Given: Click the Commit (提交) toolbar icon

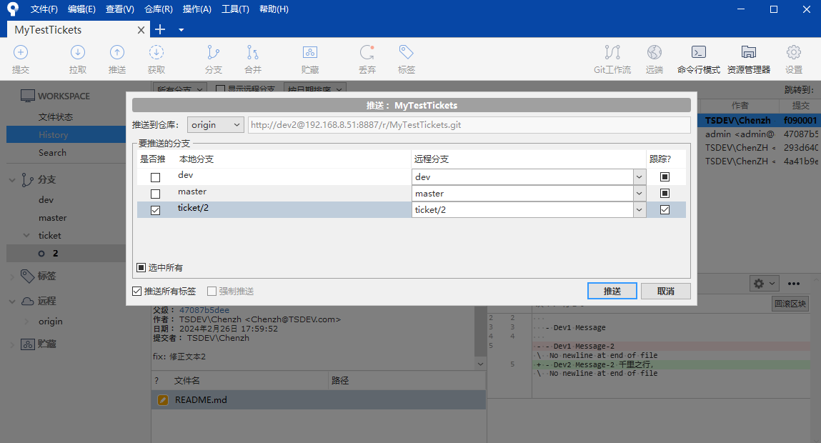Looking at the screenshot, I should 21,52.
